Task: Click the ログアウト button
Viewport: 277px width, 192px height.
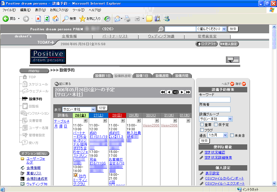Action: 207,44
